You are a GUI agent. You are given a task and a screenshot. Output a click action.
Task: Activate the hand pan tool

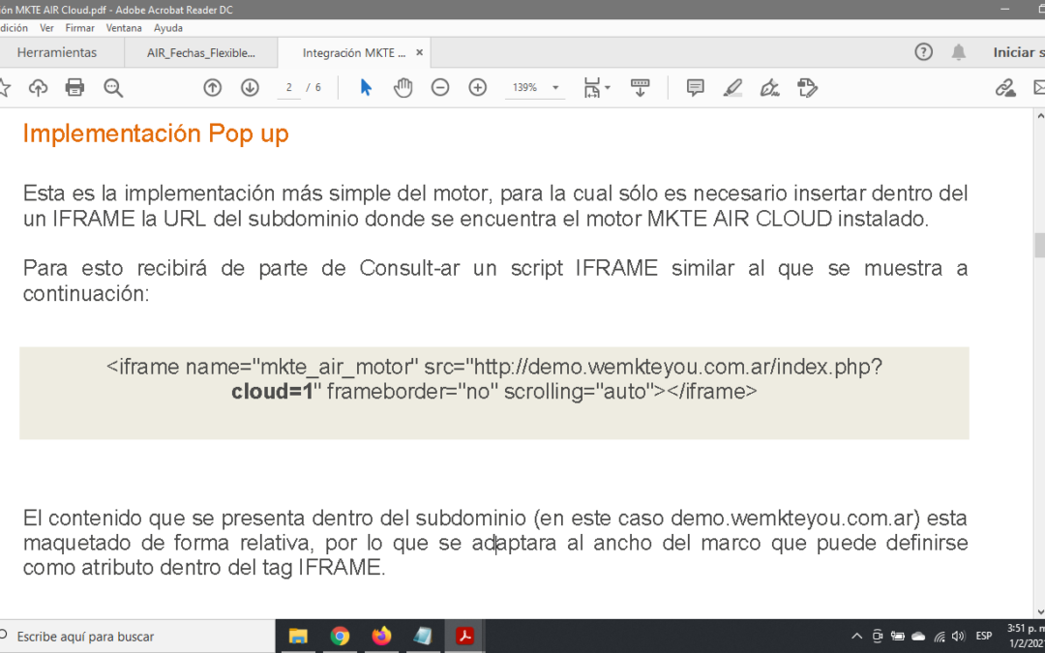(403, 87)
